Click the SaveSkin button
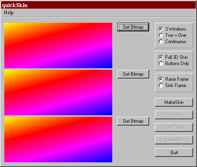 [174, 140]
